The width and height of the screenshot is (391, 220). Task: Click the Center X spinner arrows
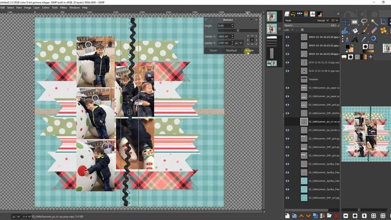(x=232, y=37)
